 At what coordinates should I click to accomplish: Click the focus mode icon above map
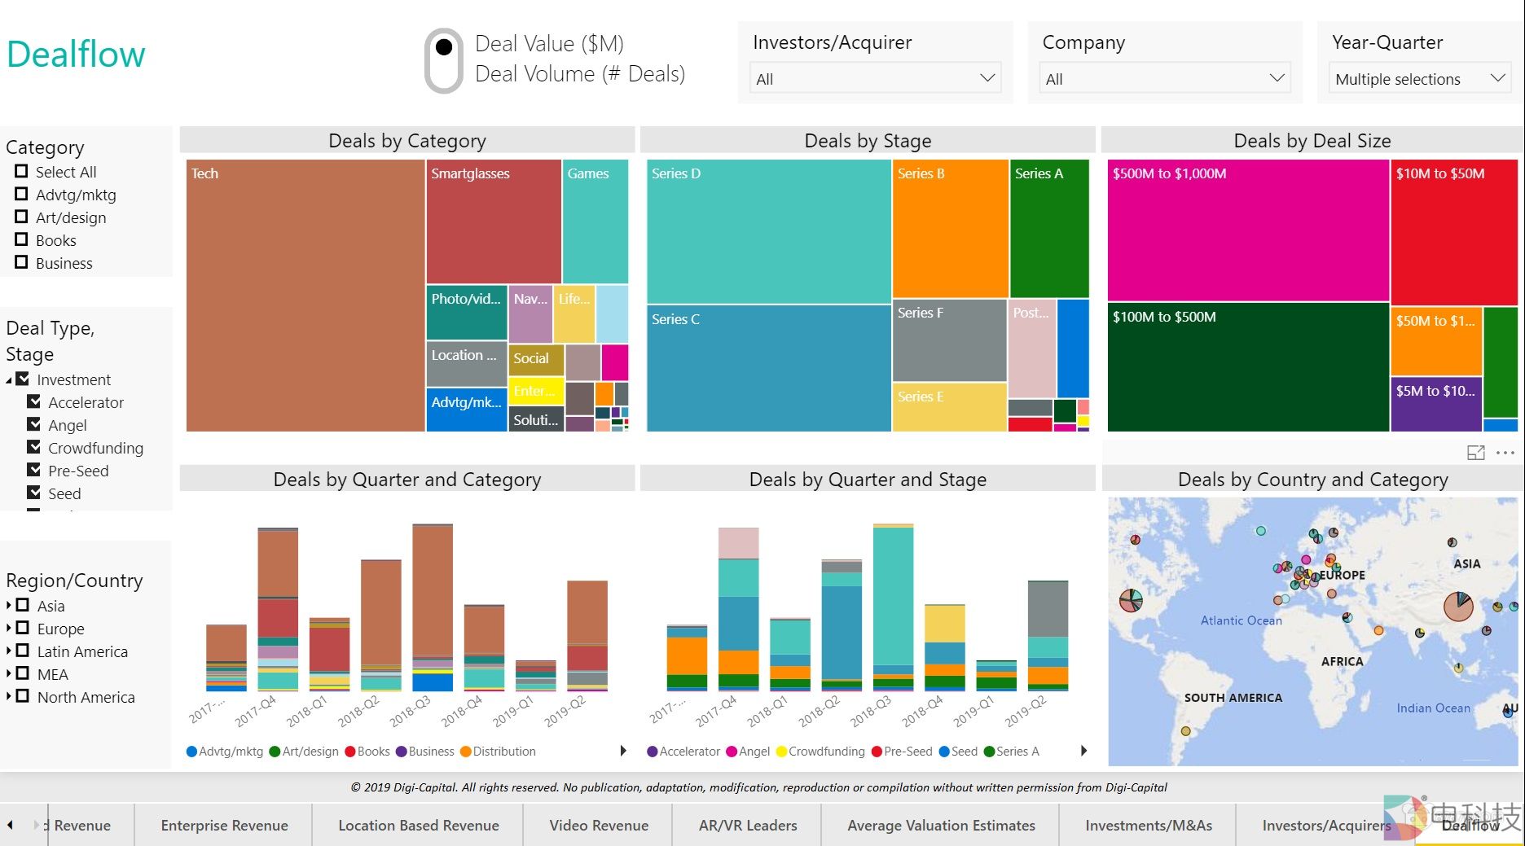(1475, 453)
